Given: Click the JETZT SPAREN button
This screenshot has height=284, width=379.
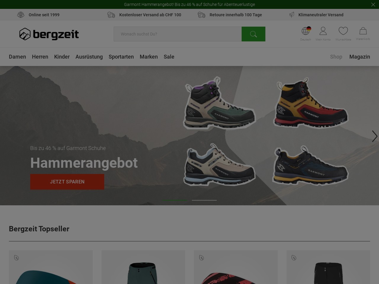Looking at the screenshot, I should click(x=67, y=182).
